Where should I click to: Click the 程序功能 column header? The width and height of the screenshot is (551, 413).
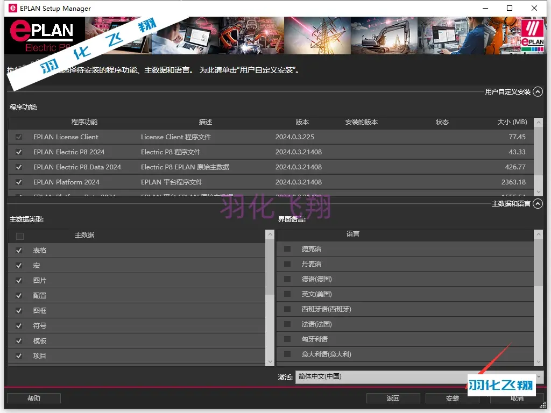(x=84, y=122)
